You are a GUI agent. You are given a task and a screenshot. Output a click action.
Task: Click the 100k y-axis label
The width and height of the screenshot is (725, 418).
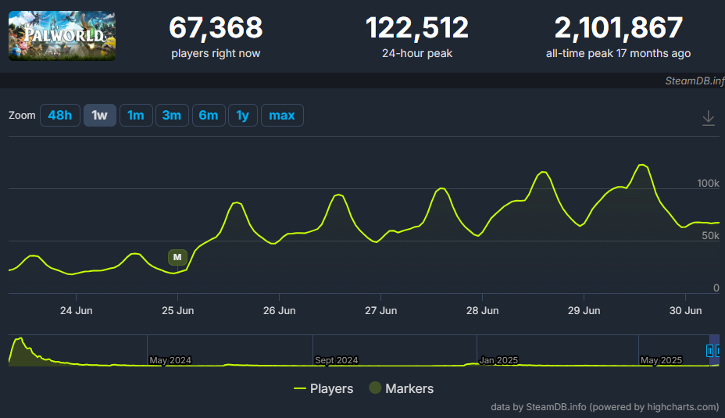708,184
